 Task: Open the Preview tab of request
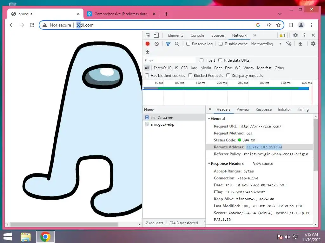click(x=243, y=109)
